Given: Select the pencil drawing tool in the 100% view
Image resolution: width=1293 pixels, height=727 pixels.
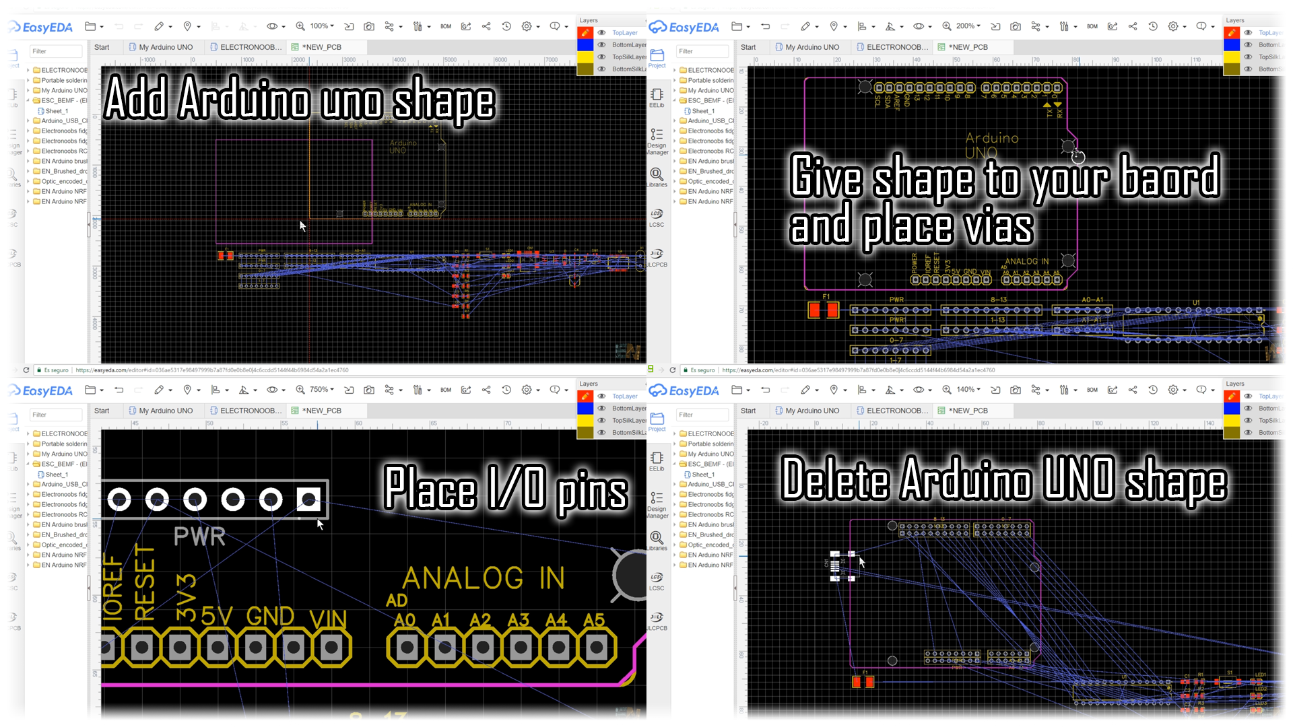Looking at the screenshot, I should 159,26.
